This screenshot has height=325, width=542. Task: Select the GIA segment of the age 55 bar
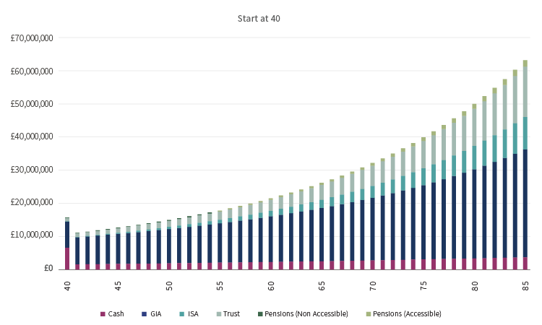[220, 243]
